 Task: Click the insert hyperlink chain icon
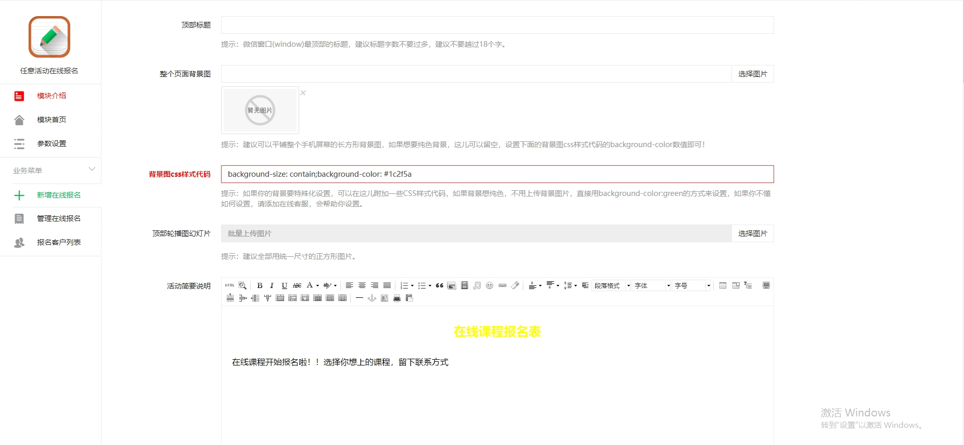coord(502,285)
